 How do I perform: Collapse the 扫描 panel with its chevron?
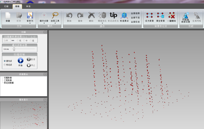45,32
